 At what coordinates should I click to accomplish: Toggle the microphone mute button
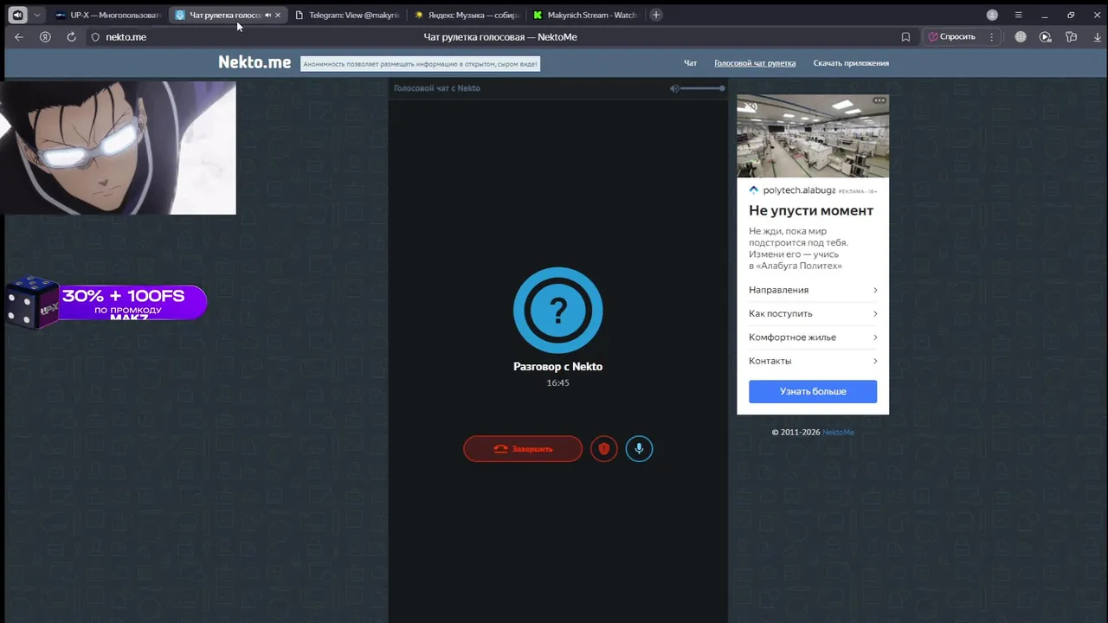(x=639, y=449)
